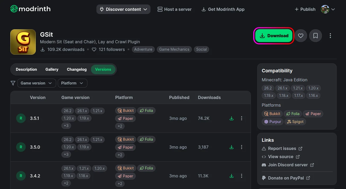Click the 26.2 tag in Compatibility
346x189 pixels.
[268, 88]
